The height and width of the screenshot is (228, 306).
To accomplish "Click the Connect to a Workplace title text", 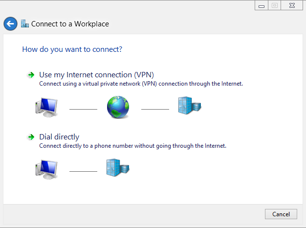I will (x=70, y=23).
